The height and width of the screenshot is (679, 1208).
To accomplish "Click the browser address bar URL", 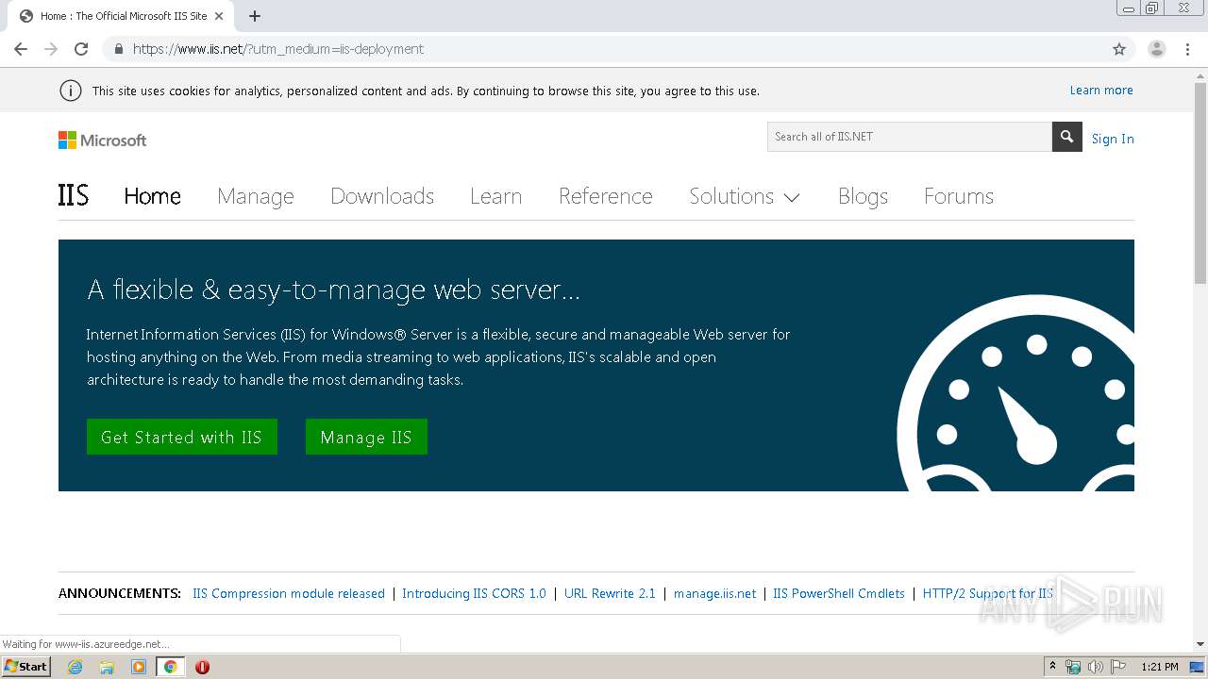I will click(x=278, y=49).
